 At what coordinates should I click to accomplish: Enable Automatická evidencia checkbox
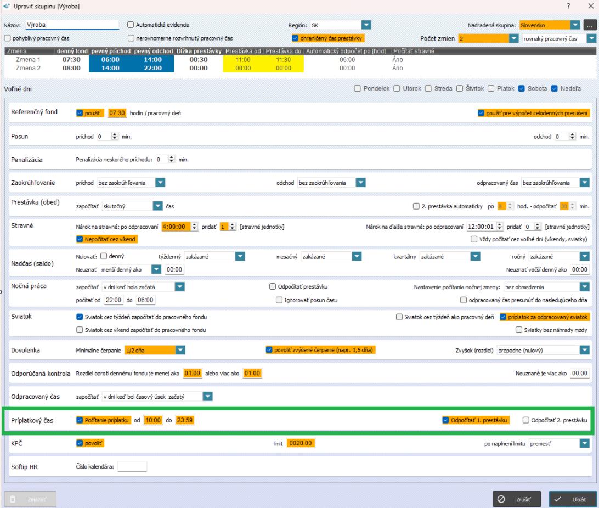[131, 25]
